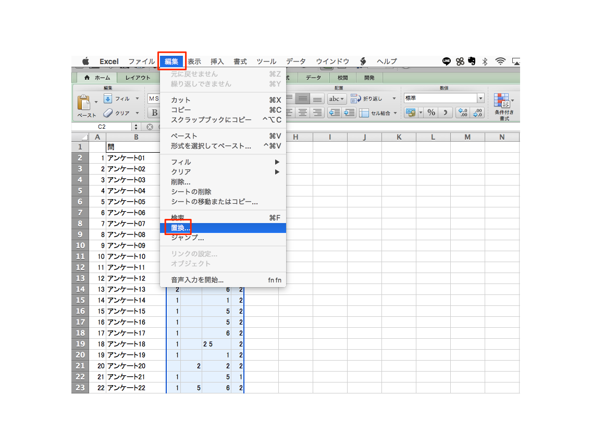
Task: Click the Wi-Fi icon in menu bar
Action: (501, 61)
